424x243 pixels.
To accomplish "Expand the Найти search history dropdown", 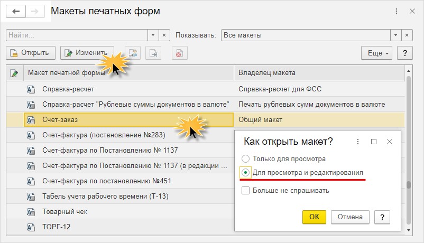I will pos(153,35).
